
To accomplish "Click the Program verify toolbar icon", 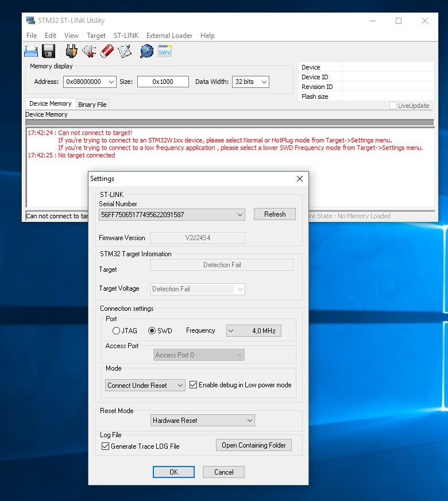I will [x=125, y=51].
